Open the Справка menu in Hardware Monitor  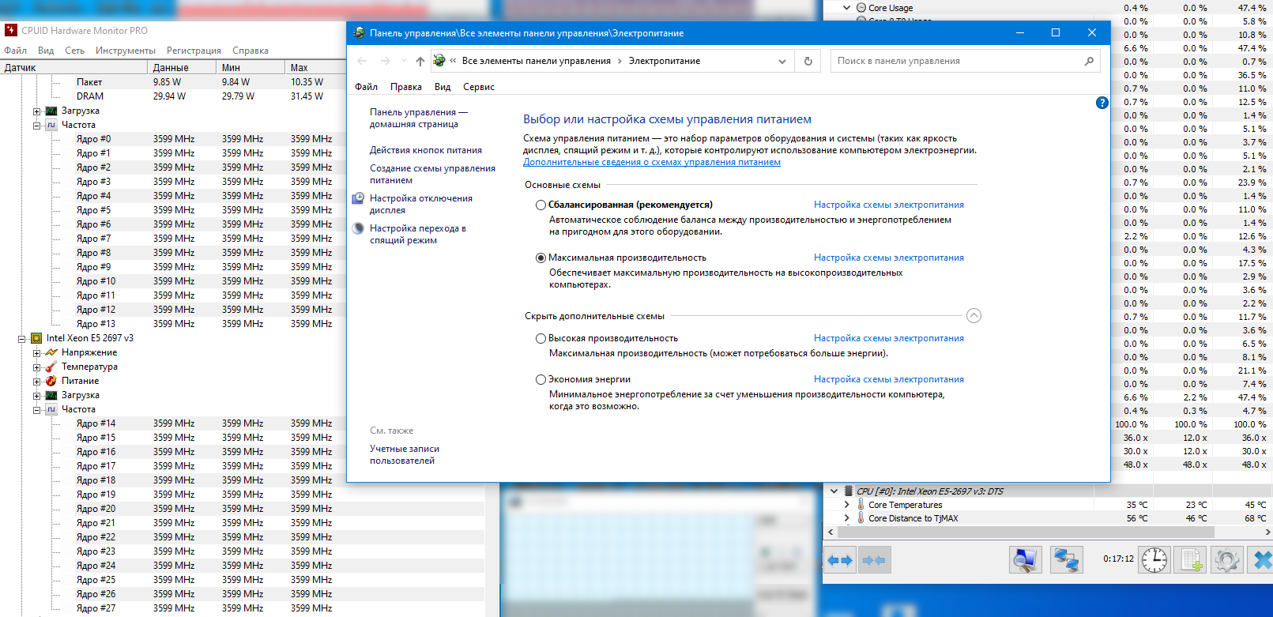pyautogui.click(x=250, y=51)
